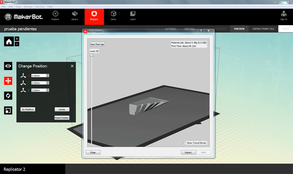293x174 pixels.
Task: Click the Layer 80 label
Action: coord(94,51)
